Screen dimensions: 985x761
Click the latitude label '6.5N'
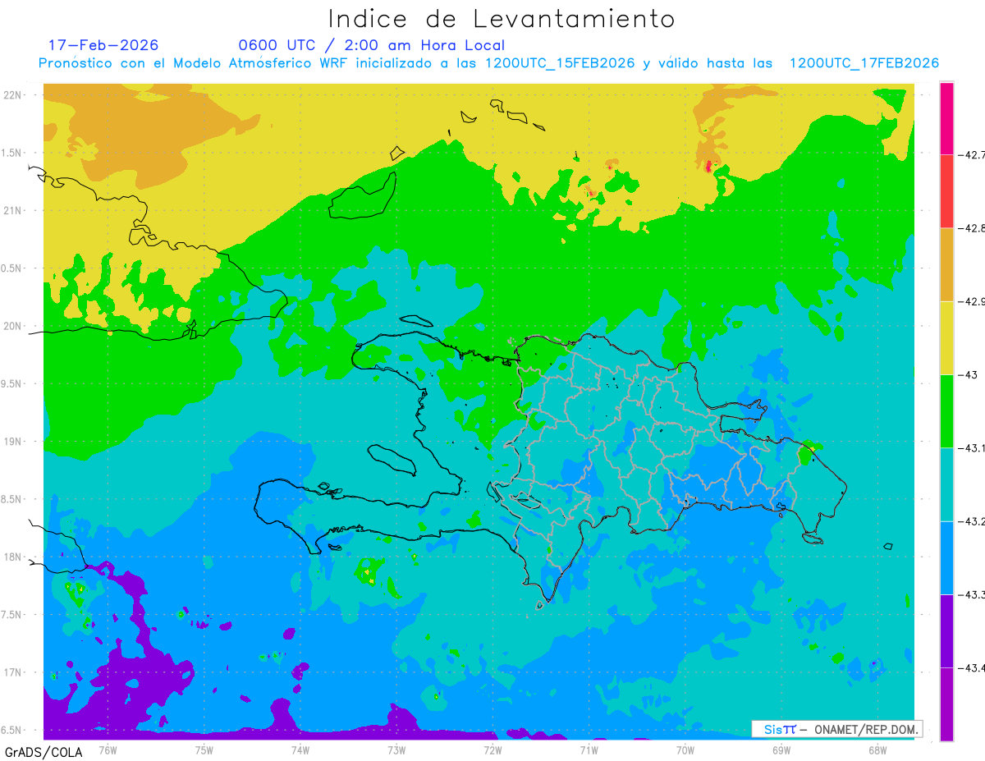coord(12,730)
